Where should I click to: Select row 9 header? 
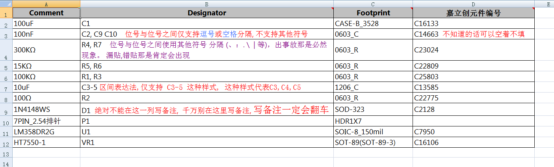click(x=6, y=110)
